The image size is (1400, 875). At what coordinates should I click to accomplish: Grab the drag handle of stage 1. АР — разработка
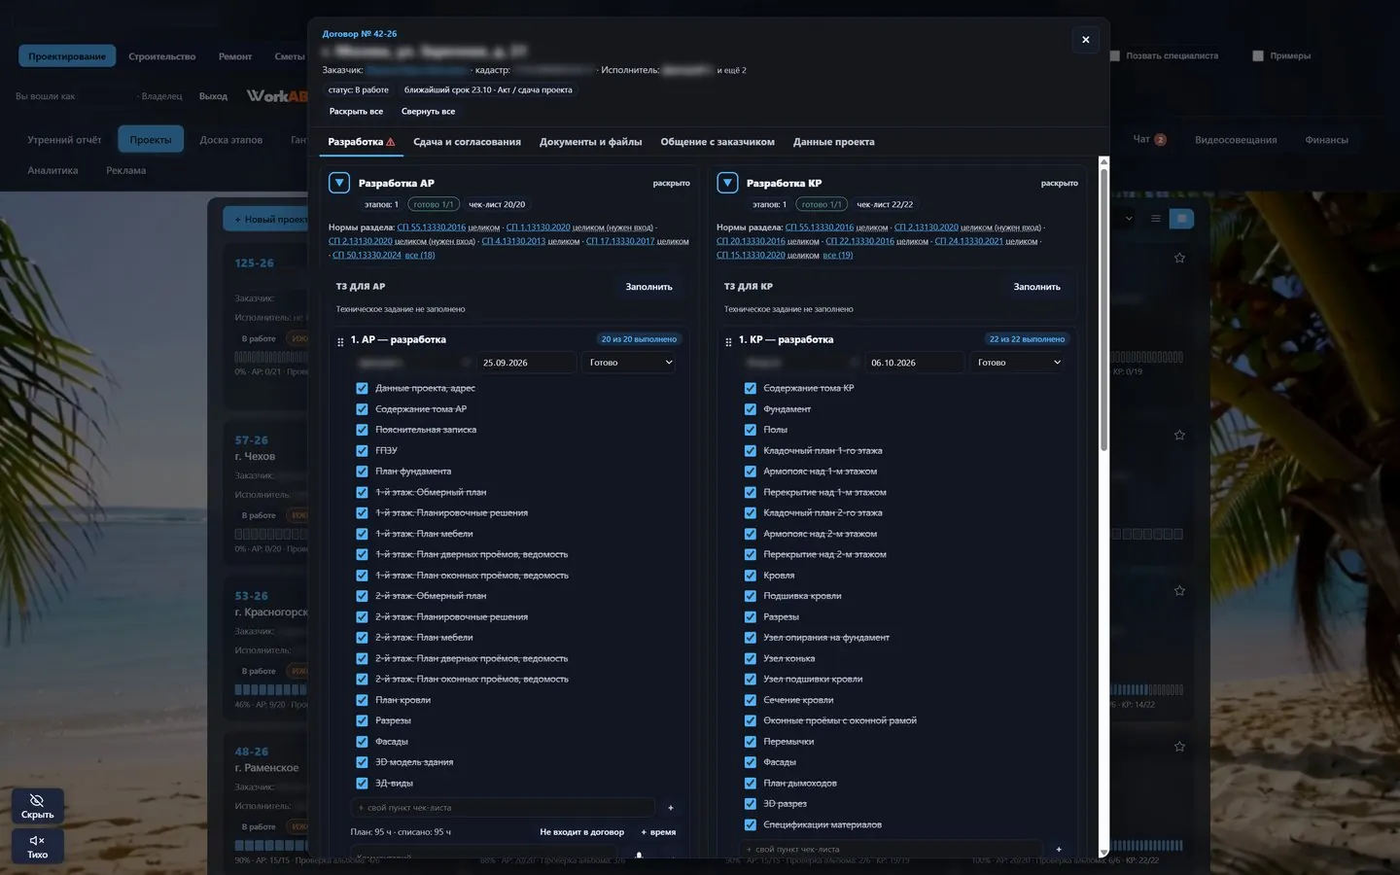pos(340,341)
